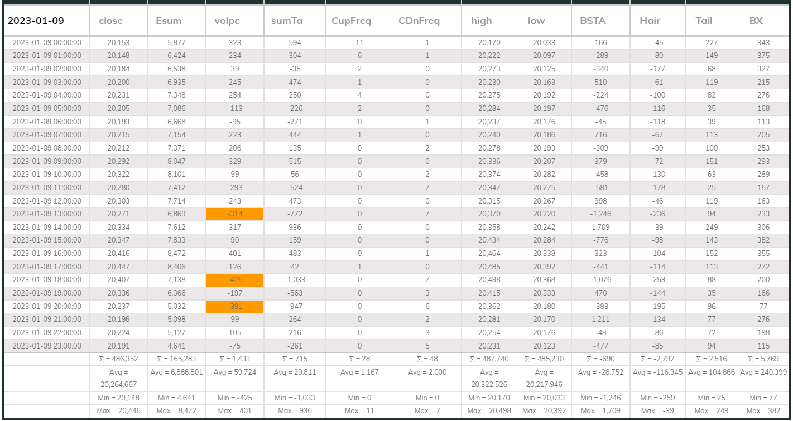793x421 pixels.
Task: Select the BSTA column header
Action: click(x=592, y=21)
